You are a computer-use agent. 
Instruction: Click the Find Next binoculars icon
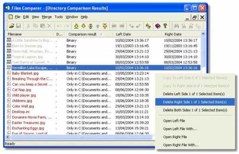[x=184, y=26]
